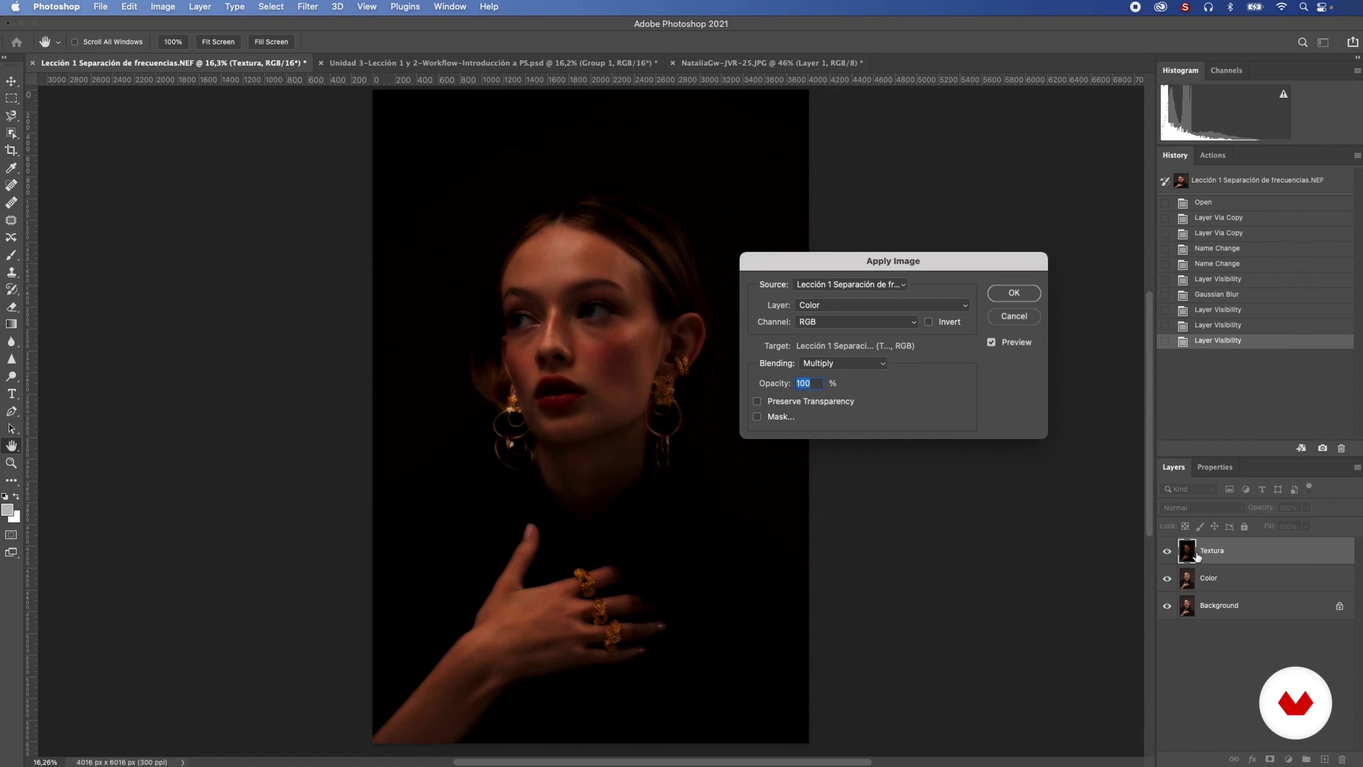Switch to the Channels tab
This screenshot has width=1363, height=767.
[x=1226, y=70]
